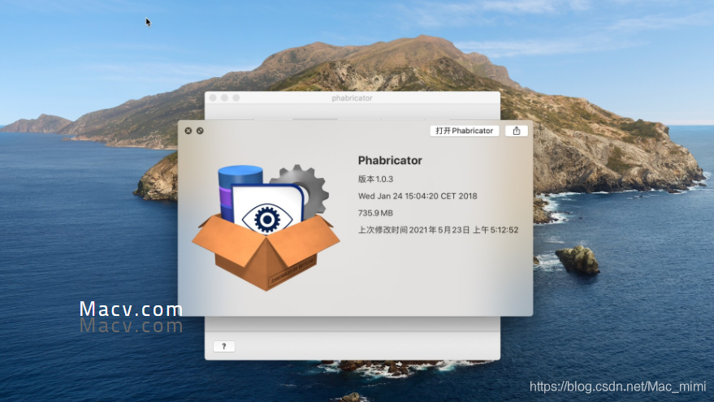This screenshot has height=402, width=714.
Task: Click the build date Wed Jan 24 2018
Action: [418, 196]
